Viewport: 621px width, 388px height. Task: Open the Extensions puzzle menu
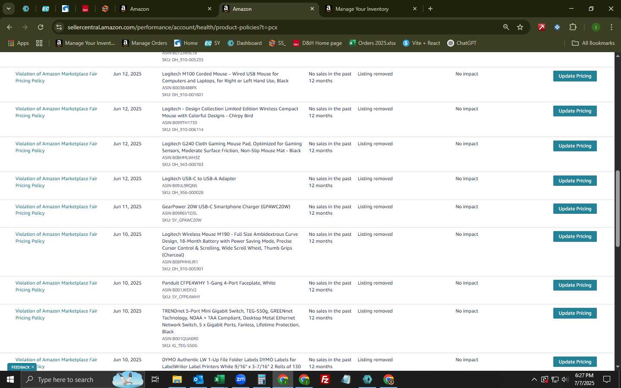573,27
